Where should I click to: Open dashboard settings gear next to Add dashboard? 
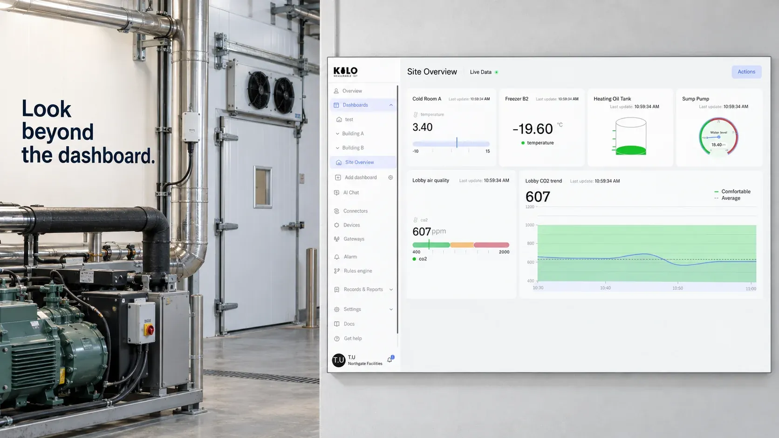[390, 177]
